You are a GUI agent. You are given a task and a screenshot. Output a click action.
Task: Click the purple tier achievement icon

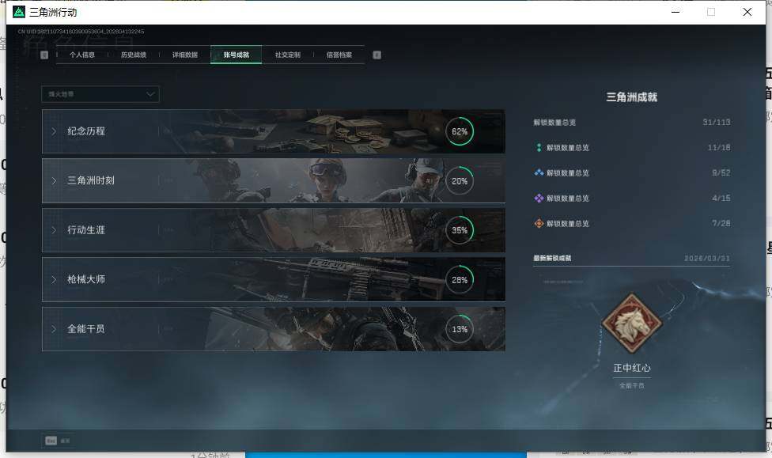tap(539, 198)
